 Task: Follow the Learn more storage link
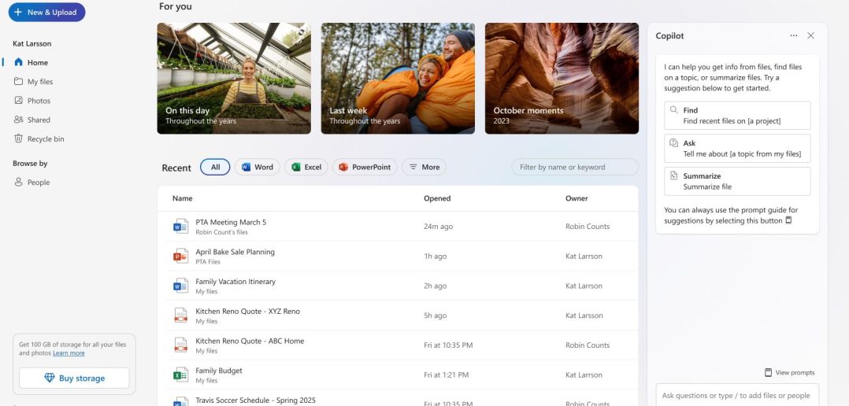[x=69, y=353]
